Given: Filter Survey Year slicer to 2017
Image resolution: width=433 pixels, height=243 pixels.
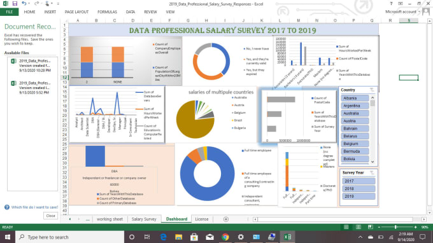Looking at the screenshot, I should [358, 181].
